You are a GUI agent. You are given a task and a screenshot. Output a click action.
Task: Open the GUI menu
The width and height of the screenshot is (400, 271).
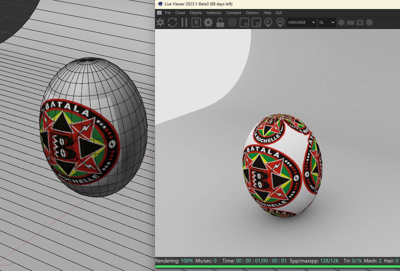[x=279, y=13]
